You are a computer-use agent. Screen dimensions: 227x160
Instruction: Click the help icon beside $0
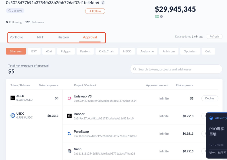(161, 17)
